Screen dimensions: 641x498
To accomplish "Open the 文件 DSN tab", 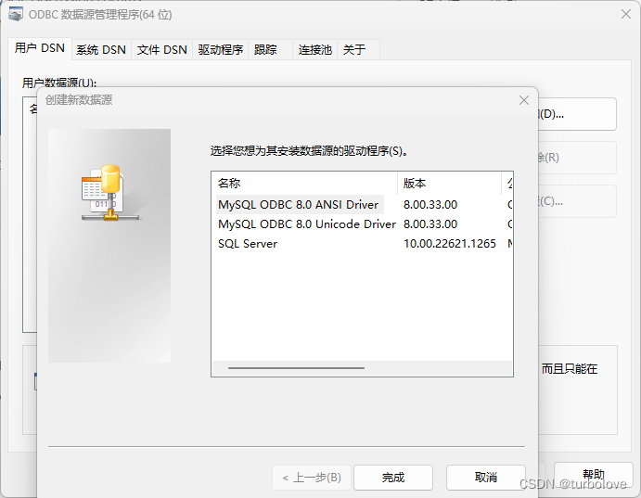I will [x=162, y=50].
